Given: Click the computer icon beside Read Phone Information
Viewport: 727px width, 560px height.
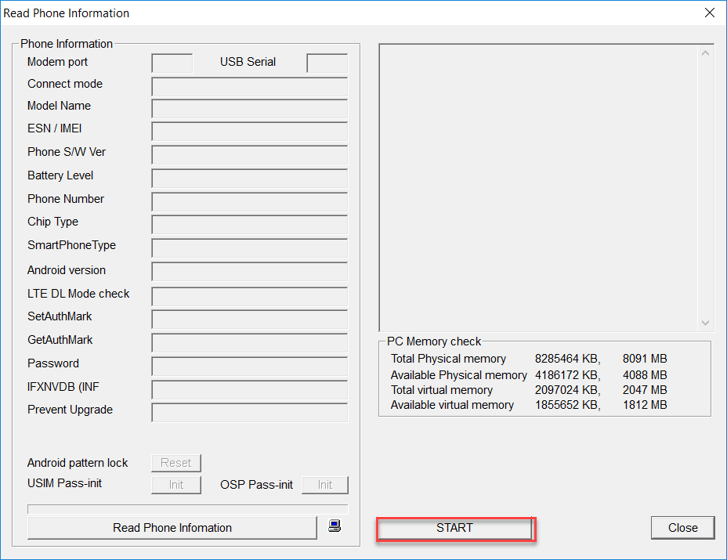Looking at the screenshot, I should point(335,526).
